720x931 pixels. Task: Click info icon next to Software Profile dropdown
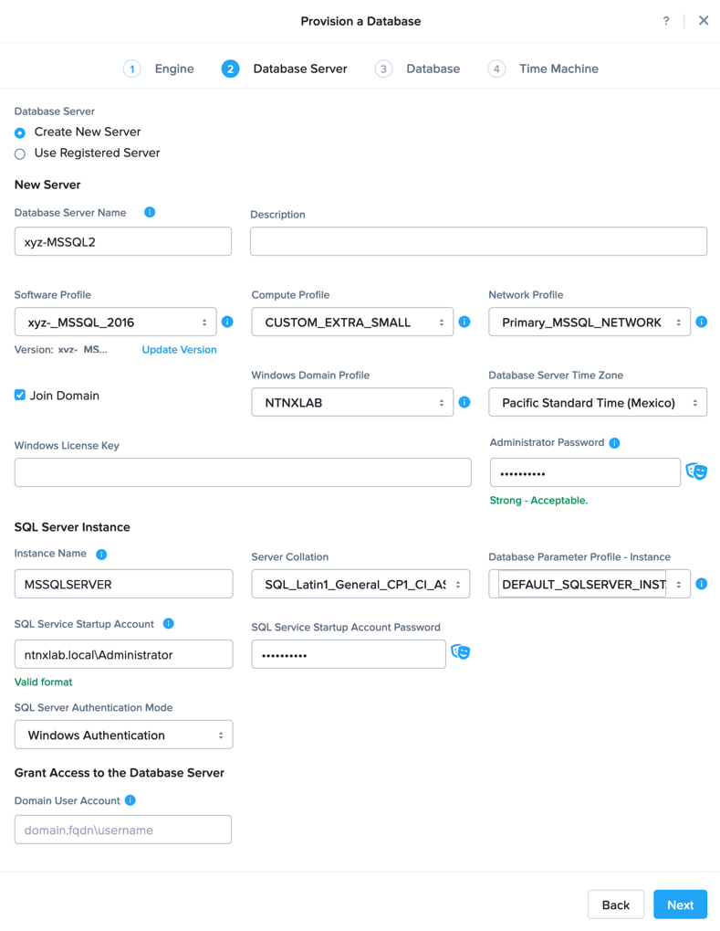(227, 322)
